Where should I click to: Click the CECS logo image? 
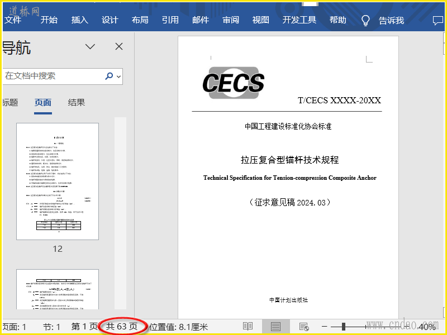tap(234, 83)
